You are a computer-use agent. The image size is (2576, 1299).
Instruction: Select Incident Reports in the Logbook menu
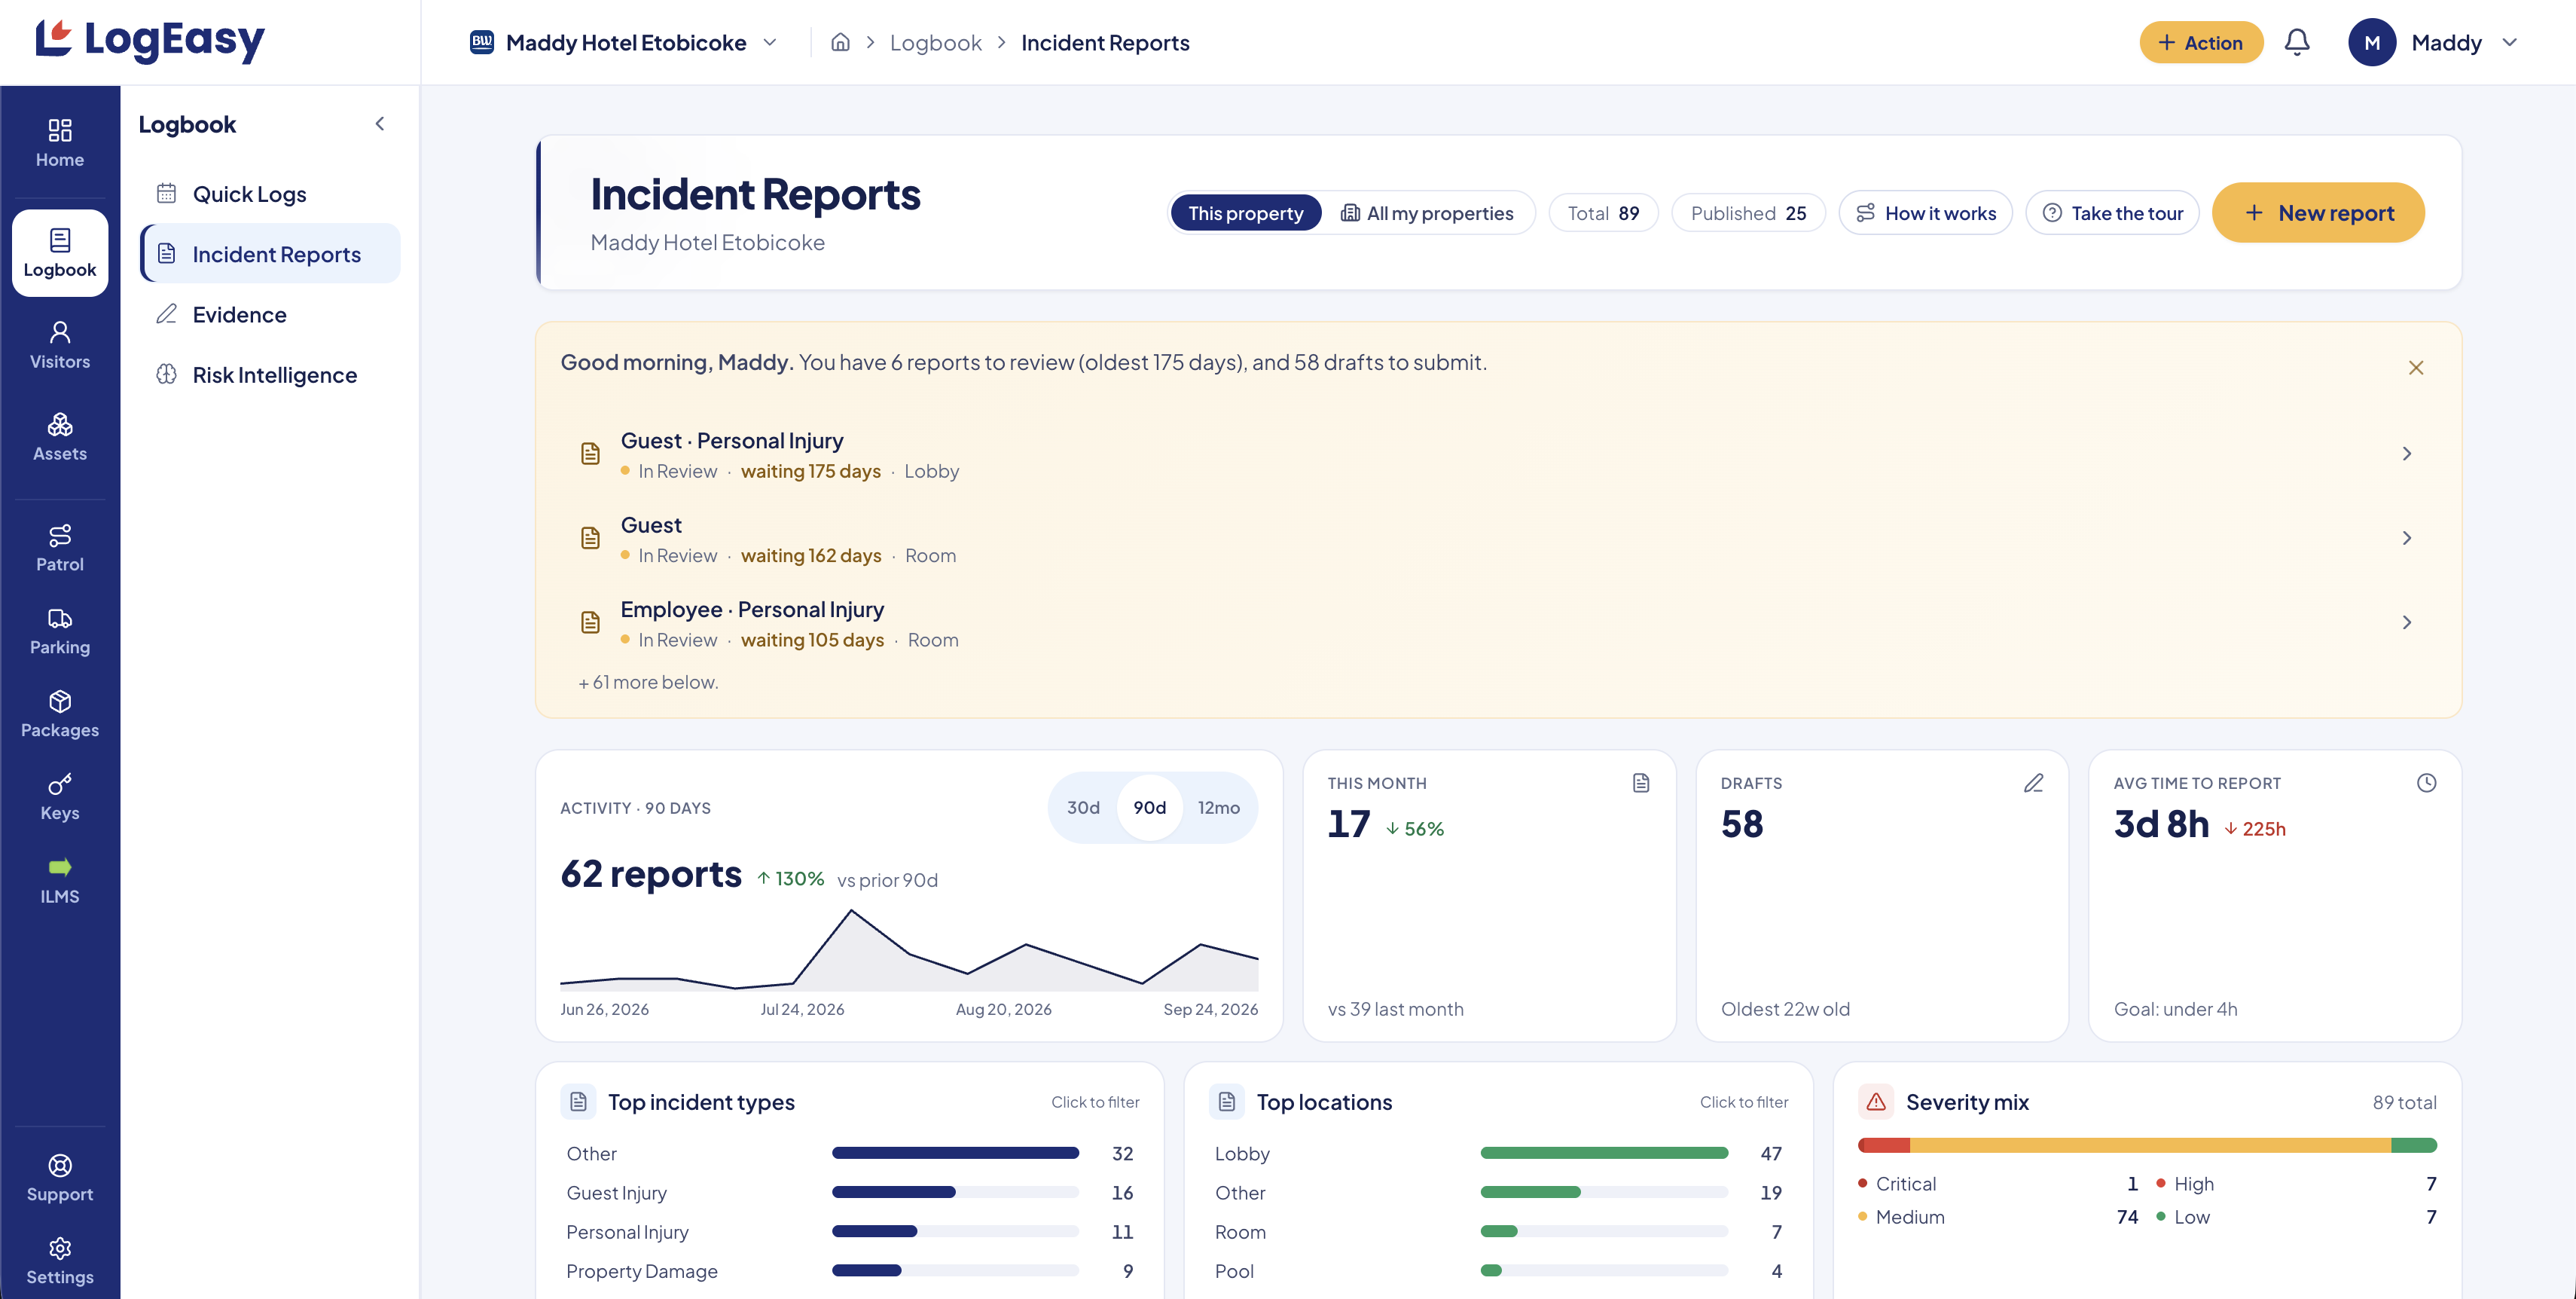tap(270, 254)
